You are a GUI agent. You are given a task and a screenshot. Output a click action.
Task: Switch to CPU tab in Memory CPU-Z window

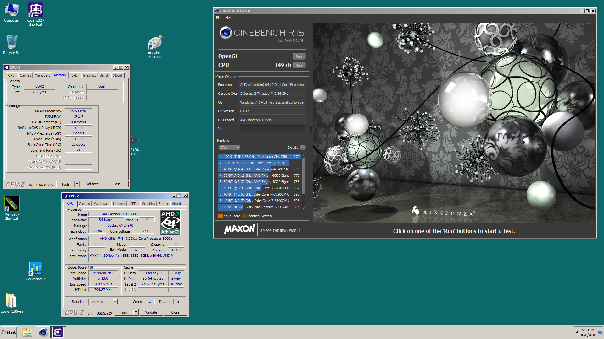(11, 75)
